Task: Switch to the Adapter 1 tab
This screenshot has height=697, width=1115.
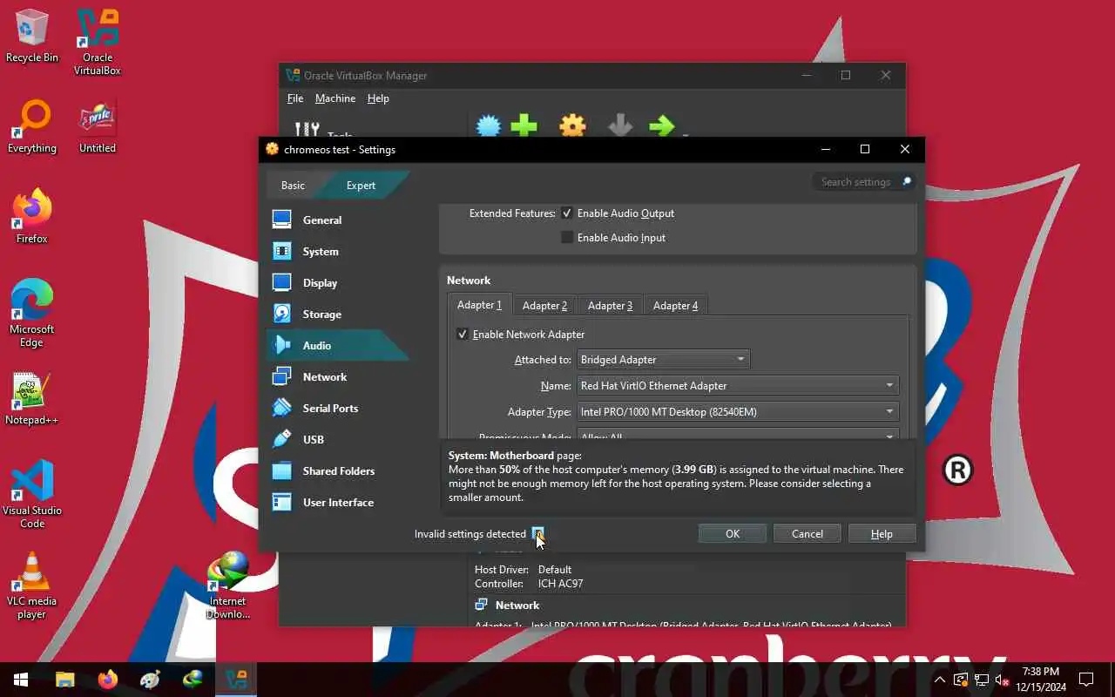Action: 480,306
